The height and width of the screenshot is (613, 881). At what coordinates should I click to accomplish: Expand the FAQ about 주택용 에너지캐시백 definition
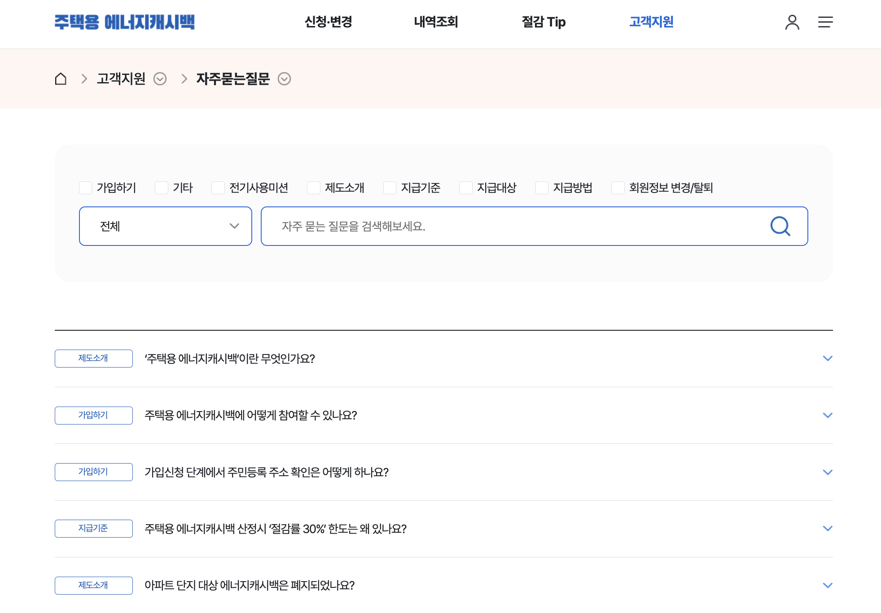pyautogui.click(x=827, y=359)
